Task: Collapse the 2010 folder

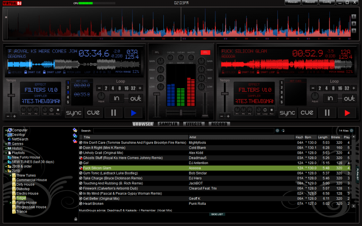Action: click(x=6, y=171)
